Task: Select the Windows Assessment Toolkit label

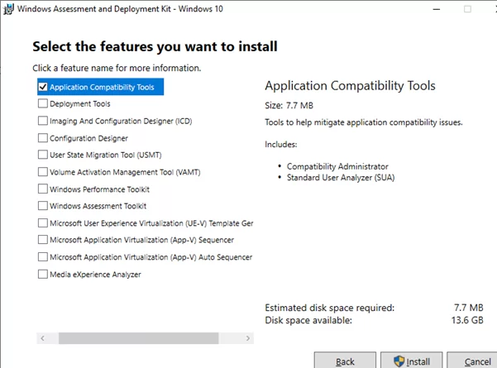Action: pos(98,206)
